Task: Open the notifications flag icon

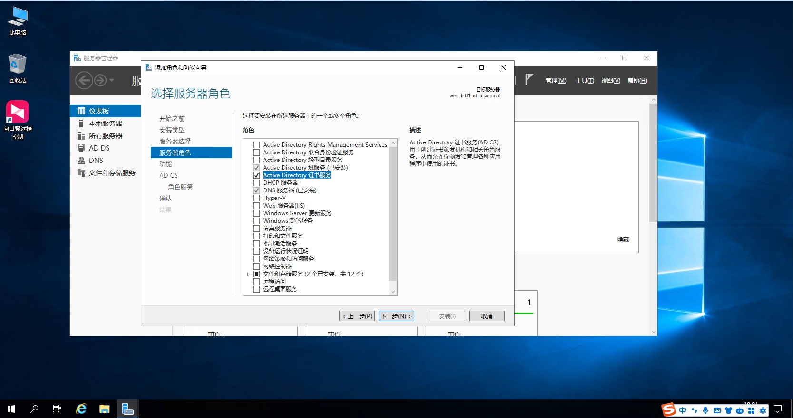Action: pyautogui.click(x=529, y=79)
